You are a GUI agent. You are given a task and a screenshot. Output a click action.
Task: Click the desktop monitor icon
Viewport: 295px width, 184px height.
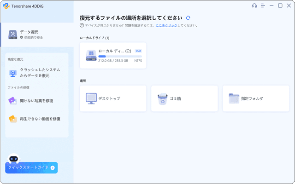pos(91,98)
